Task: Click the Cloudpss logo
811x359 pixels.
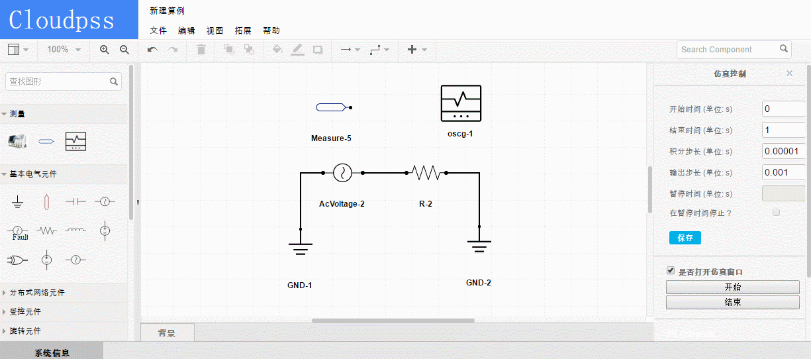Action: (69, 20)
